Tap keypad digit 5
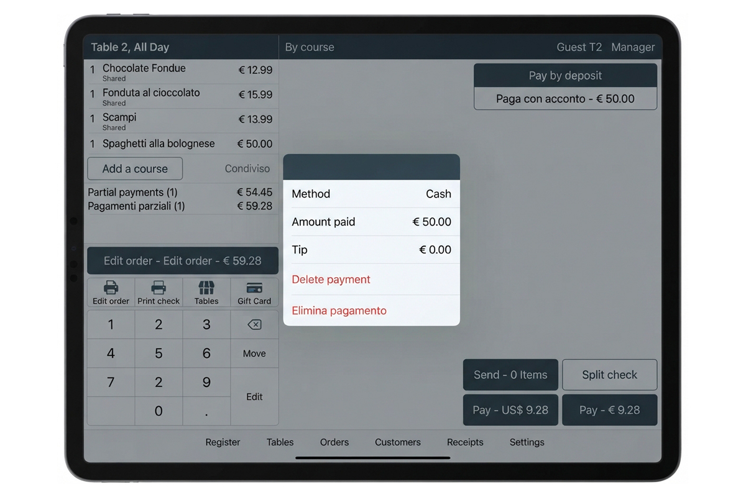The height and width of the screenshot is (497, 746). click(159, 353)
